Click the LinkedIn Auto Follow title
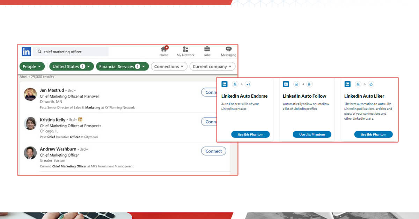This screenshot has width=419, height=219. [x=304, y=96]
